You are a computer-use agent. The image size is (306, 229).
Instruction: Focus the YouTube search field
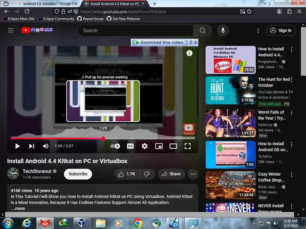[136, 30]
